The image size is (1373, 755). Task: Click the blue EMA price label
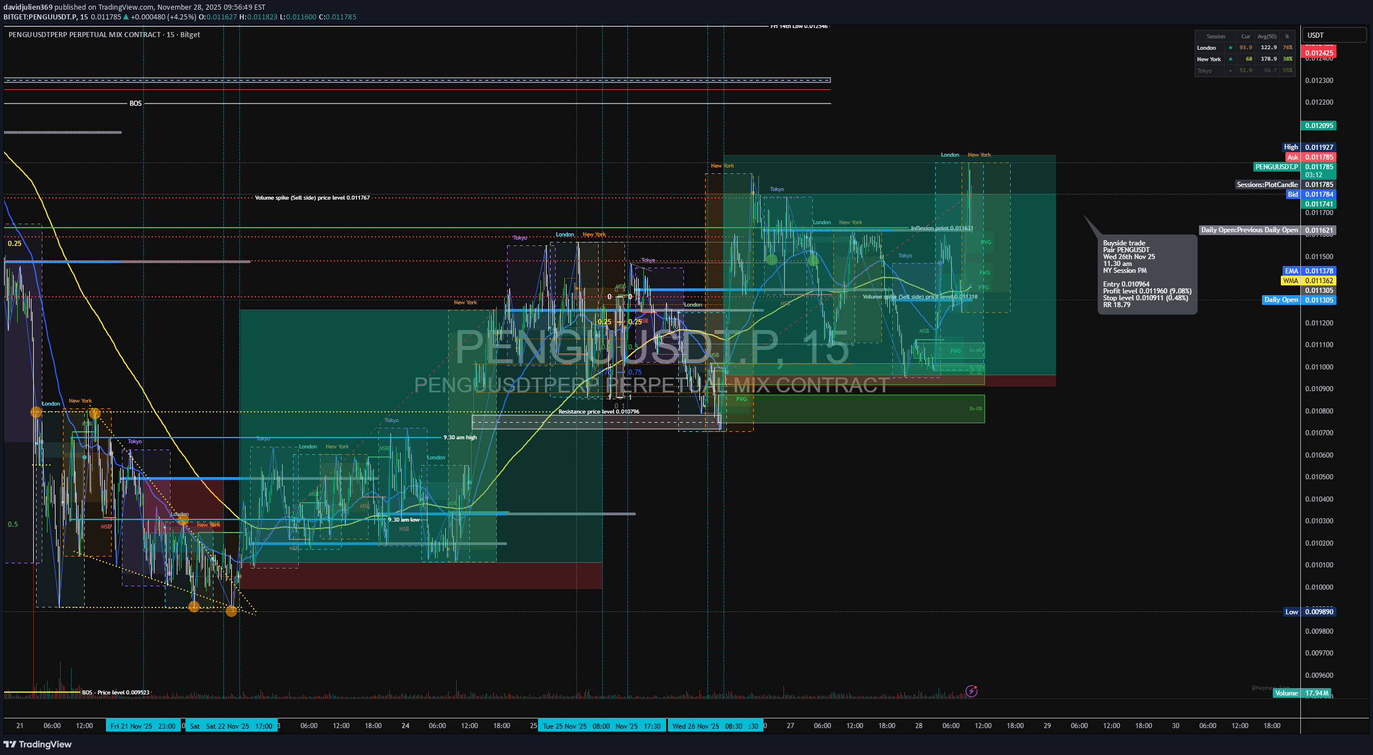(x=1291, y=271)
